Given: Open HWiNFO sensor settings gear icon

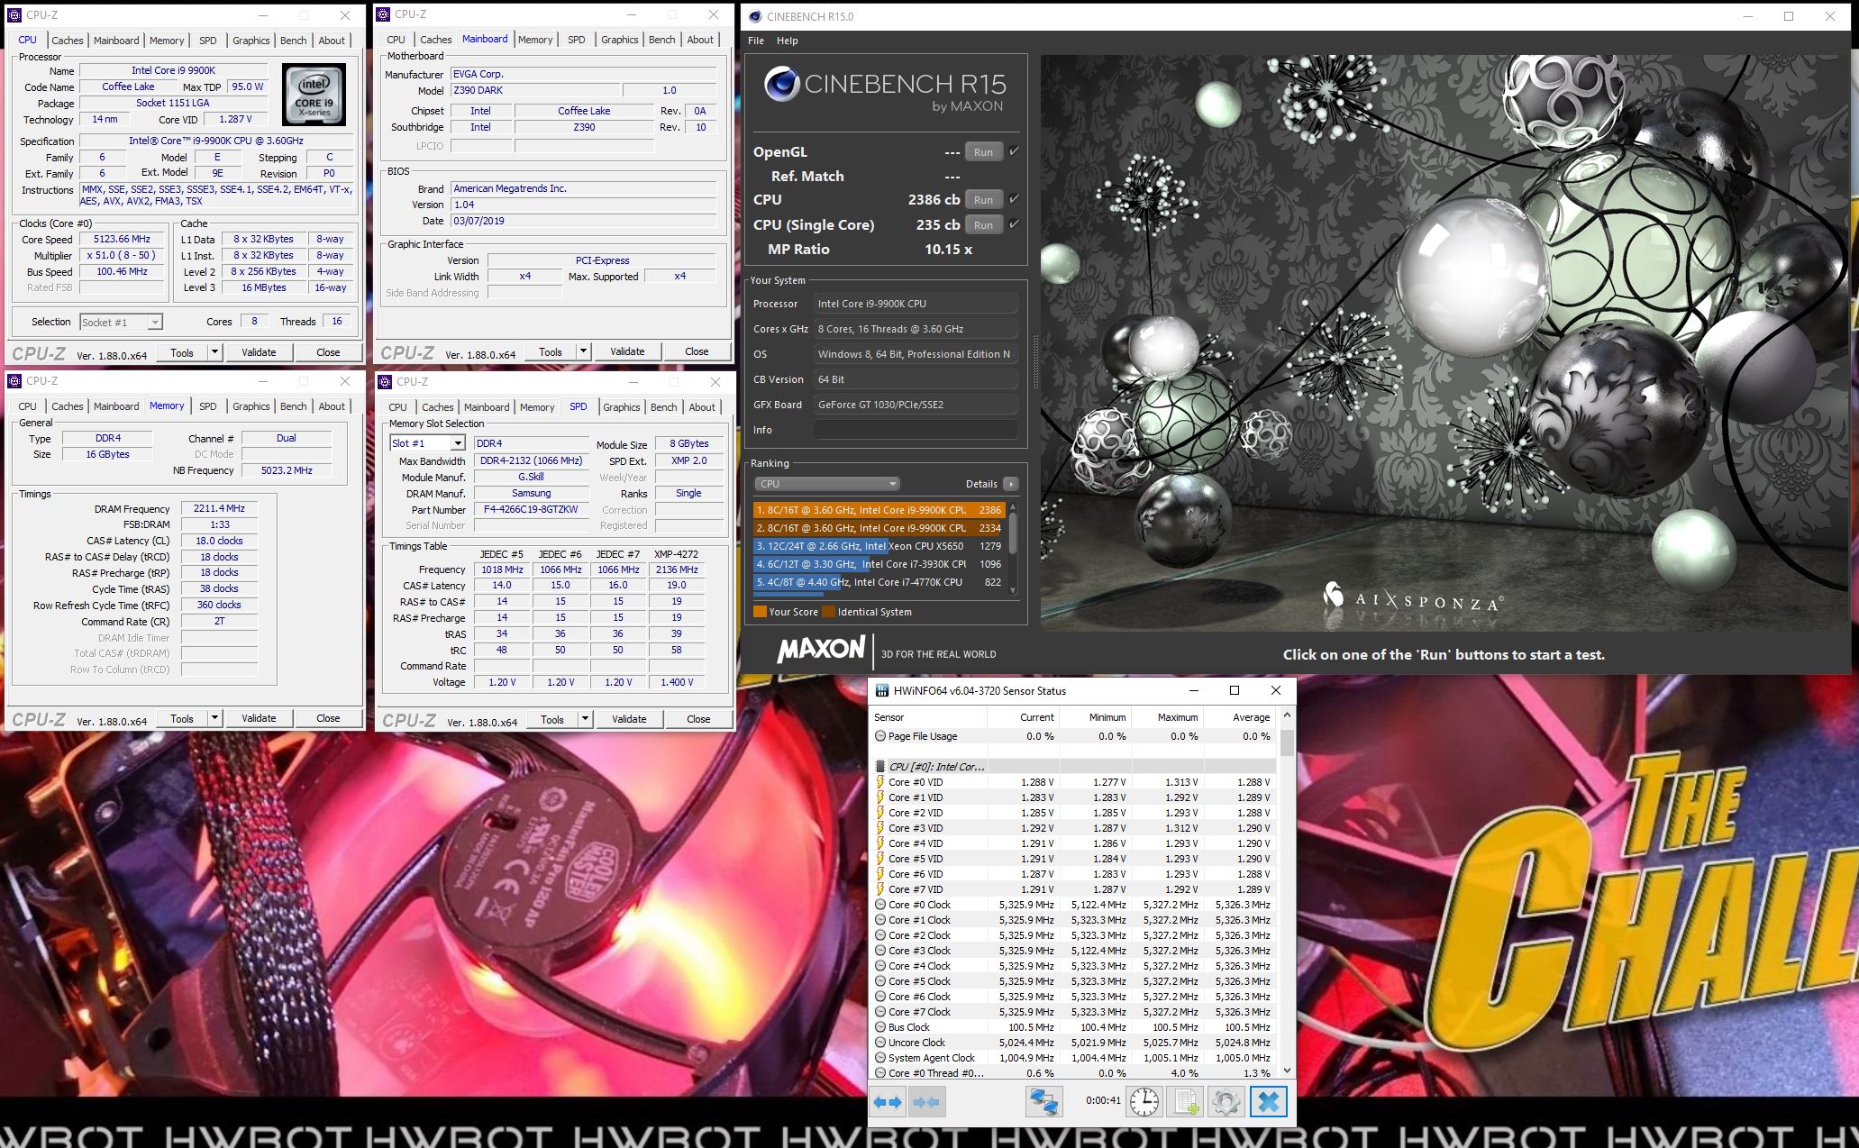Looking at the screenshot, I should coord(1226,1101).
